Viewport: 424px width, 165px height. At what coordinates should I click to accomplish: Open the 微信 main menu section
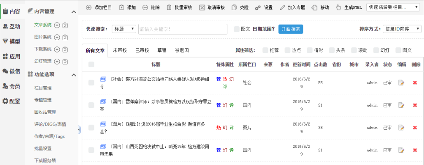tap(12, 71)
